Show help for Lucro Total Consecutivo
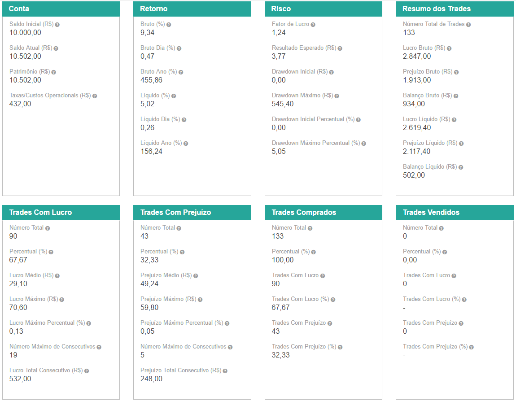516x401 pixels. click(86, 371)
